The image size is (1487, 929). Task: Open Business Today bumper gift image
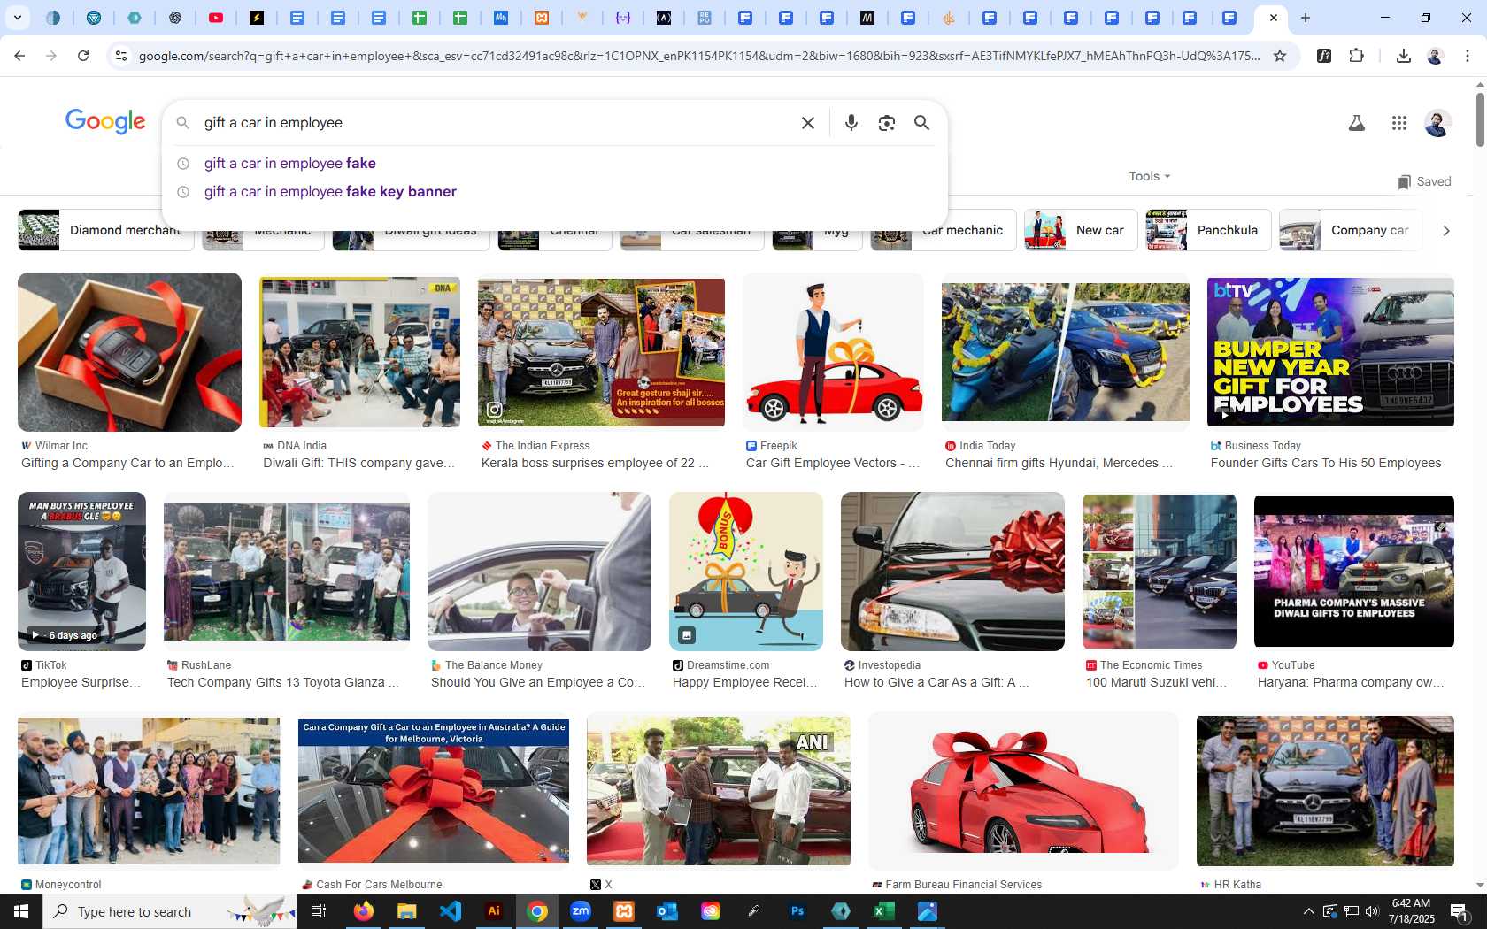[1330, 352]
